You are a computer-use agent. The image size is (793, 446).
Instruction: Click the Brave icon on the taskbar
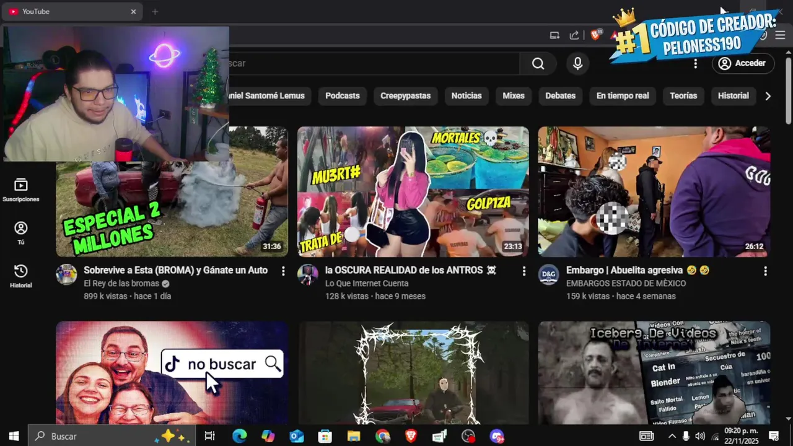tap(411, 436)
